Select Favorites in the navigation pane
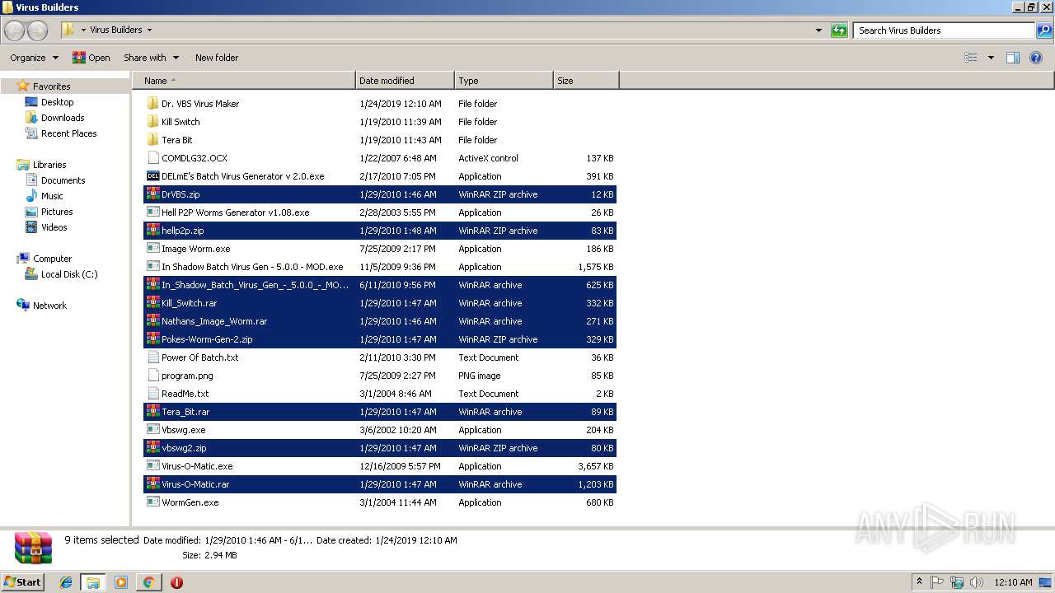This screenshot has width=1055, height=593. 51,86
